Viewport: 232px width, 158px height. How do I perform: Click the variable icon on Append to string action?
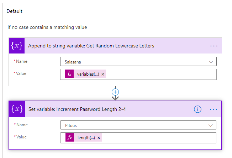17,46
